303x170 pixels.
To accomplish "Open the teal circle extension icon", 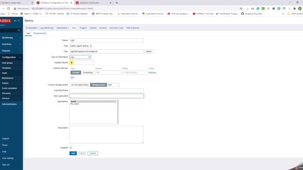I will coord(258,8).
